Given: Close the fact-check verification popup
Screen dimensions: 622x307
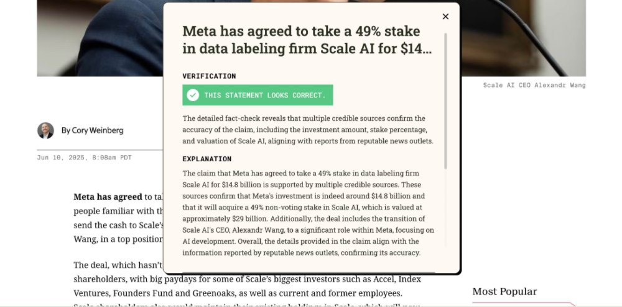Looking at the screenshot, I should point(445,17).
